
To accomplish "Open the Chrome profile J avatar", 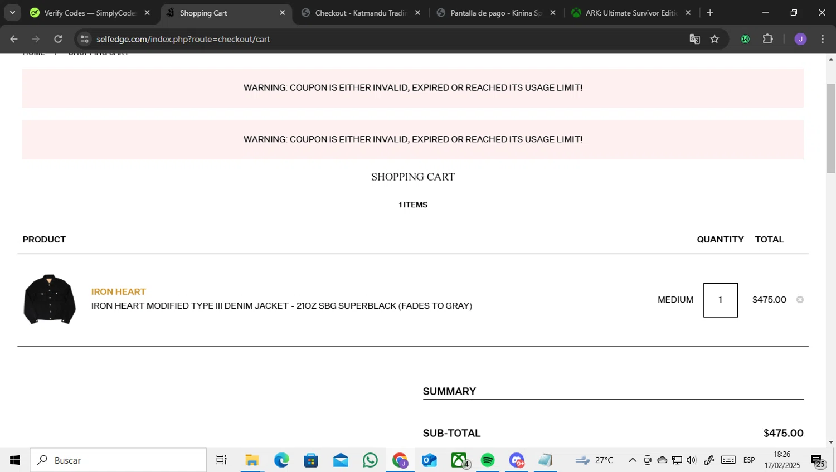I will [800, 39].
